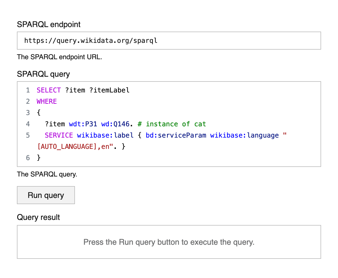Click the WHERE keyword on line 2
This screenshot has width=338, height=278.
coord(47,102)
